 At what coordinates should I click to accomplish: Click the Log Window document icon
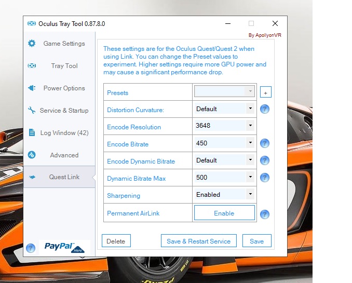pos(32,132)
